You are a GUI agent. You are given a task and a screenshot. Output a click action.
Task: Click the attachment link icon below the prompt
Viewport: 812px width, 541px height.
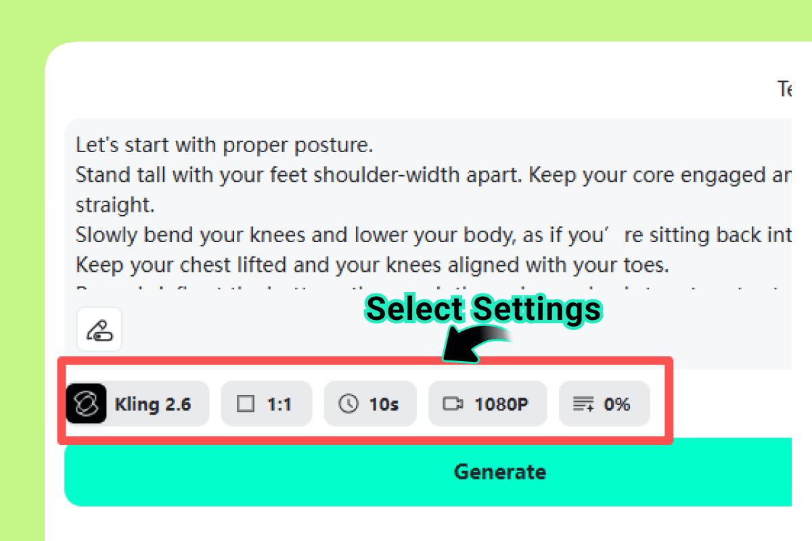[99, 329]
